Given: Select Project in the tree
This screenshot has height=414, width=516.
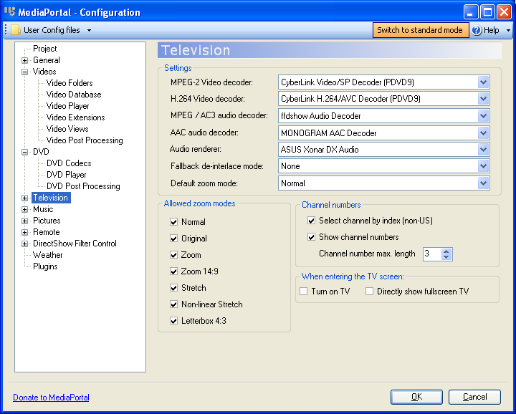Looking at the screenshot, I should (x=44, y=49).
